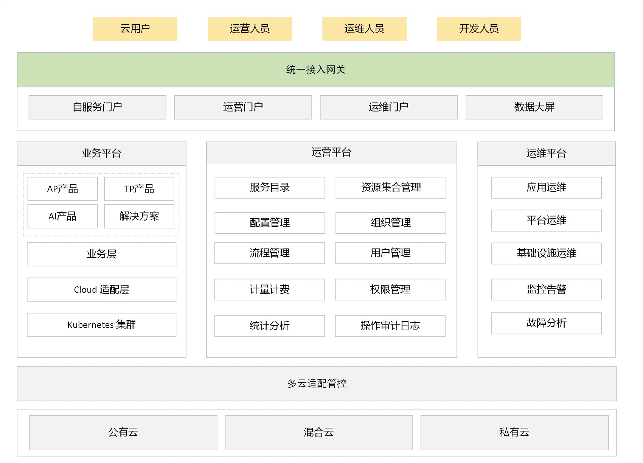The image size is (643, 463).
Task: Select the 资源集合管理 box
Action: click(x=391, y=188)
